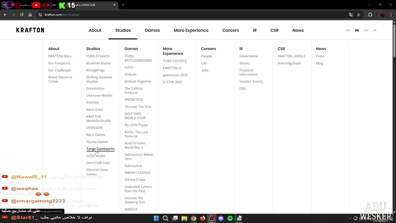Go to Striking Distance Studios
The image size is (396, 223).
click(x=99, y=79)
